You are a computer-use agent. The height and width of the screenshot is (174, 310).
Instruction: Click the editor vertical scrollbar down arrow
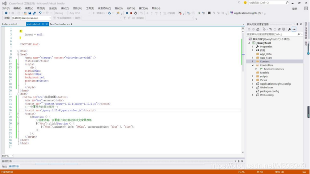click(x=243, y=152)
